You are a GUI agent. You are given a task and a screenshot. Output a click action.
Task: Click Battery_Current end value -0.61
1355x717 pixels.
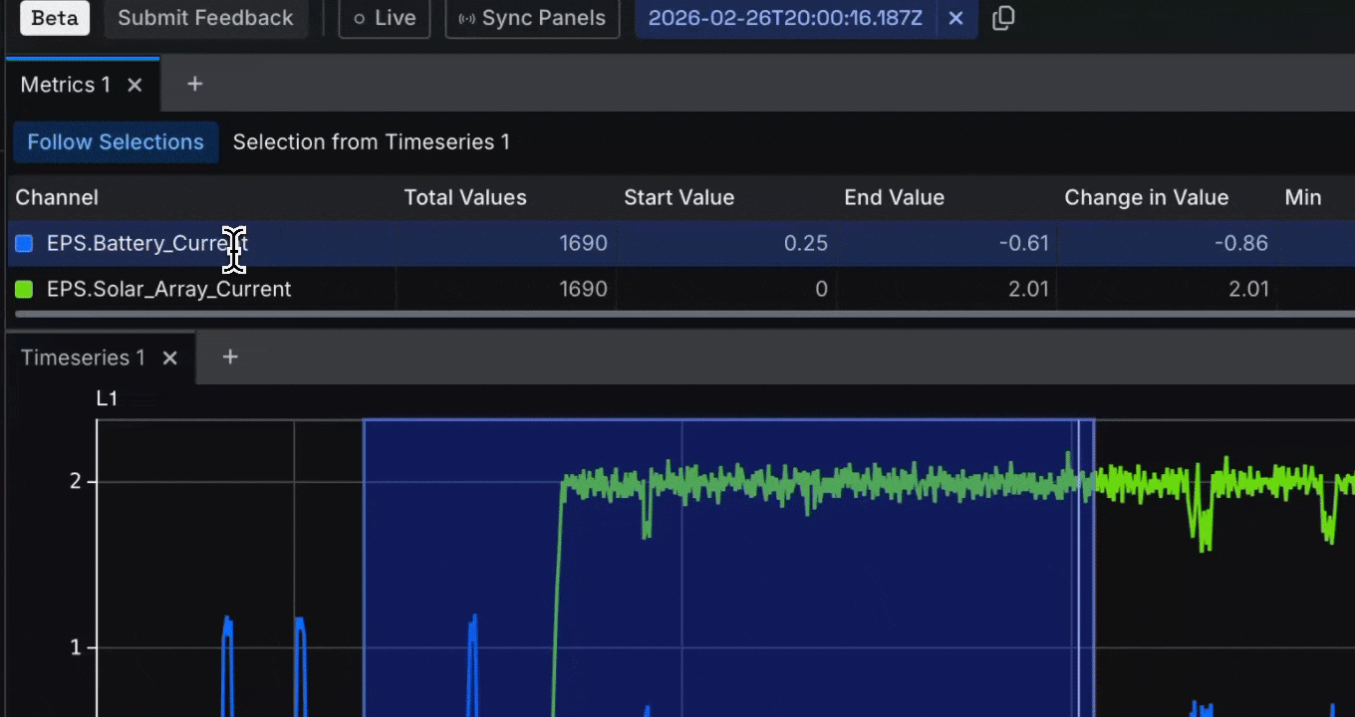point(1022,243)
